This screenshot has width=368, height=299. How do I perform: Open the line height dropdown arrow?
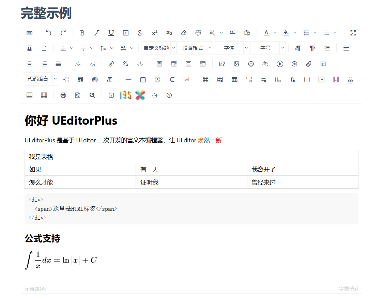(x=112, y=48)
